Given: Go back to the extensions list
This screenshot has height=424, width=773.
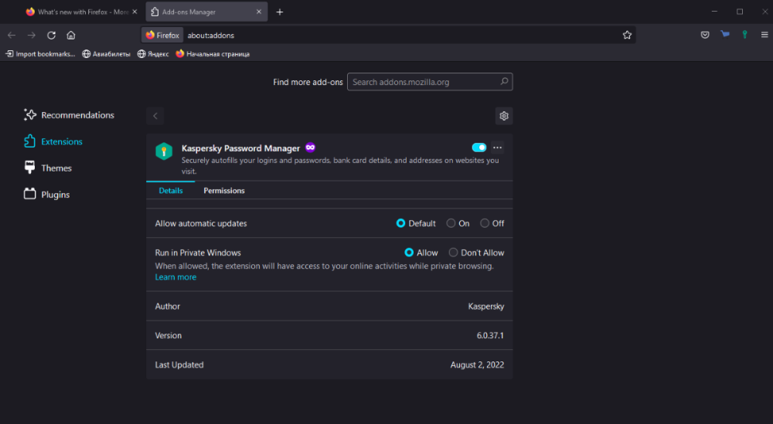Looking at the screenshot, I should (155, 116).
